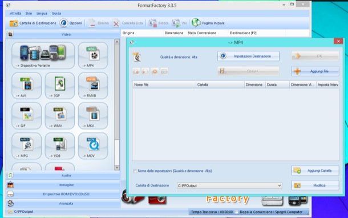
Task: Select the Dispositivo Portatile conversion icon
Action: [43, 55]
